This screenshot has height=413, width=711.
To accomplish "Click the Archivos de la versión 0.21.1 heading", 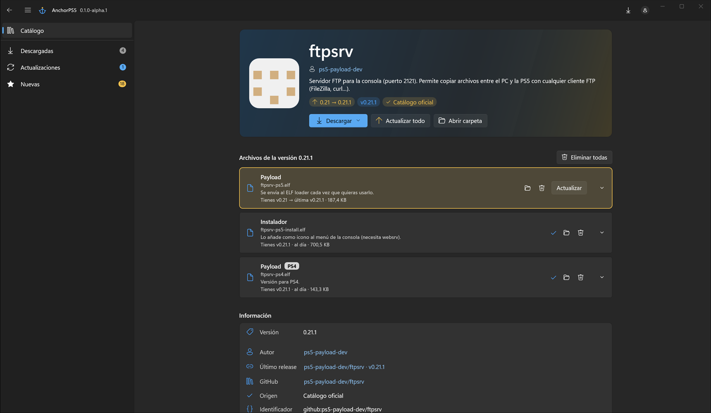I will pos(276,158).
